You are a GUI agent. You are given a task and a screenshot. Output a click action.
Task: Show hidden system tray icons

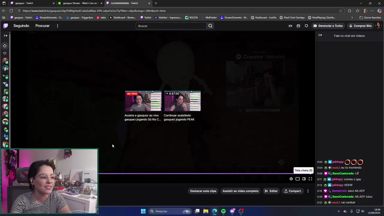point(339,211)
